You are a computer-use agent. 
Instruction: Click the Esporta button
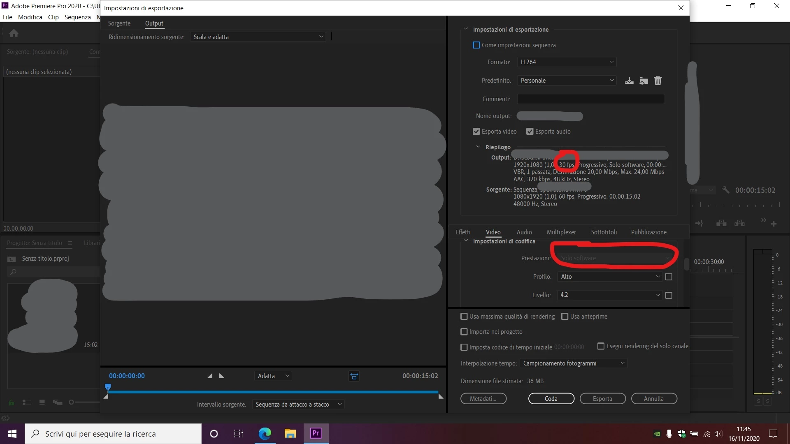tap(602, 398)
